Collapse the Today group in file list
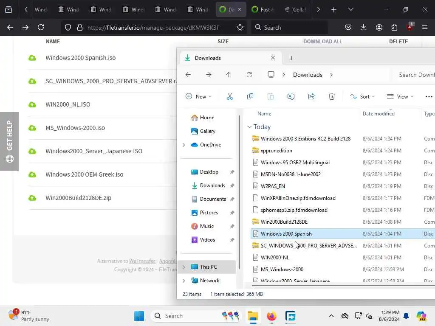Screen dimensions: 435x326 click(x=249, y=127)
